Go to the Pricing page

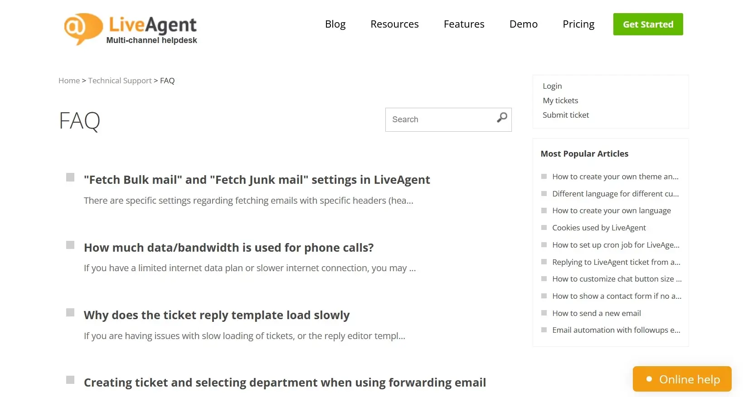pos(578,24)
